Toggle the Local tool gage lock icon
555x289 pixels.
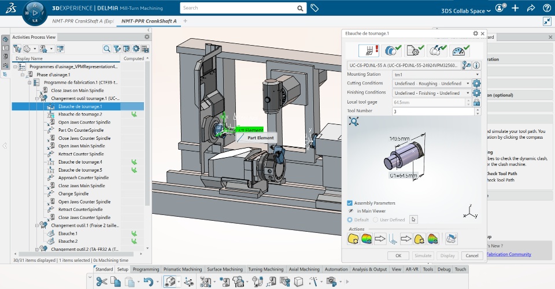click(476, 102)
